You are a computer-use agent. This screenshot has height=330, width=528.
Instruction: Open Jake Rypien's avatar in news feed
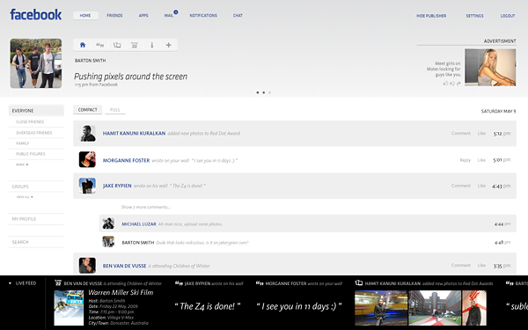pos(87,186)
